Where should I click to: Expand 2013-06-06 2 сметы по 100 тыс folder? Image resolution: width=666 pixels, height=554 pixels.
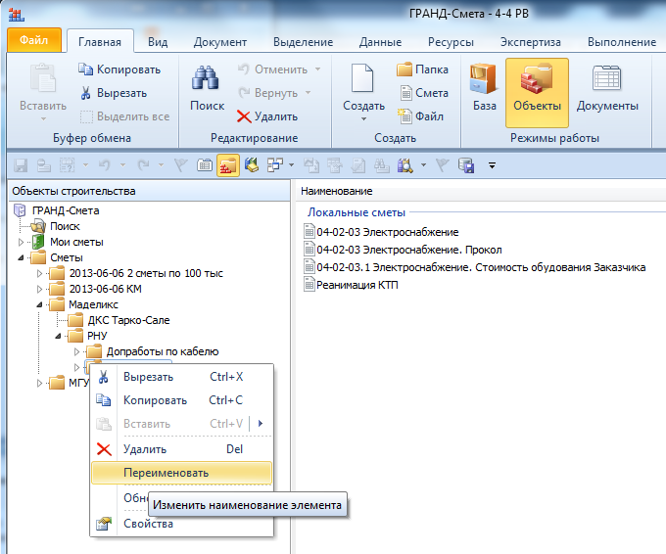[39, 273]
